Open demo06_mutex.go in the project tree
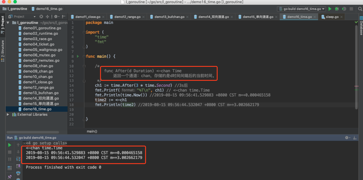 coord(39,55)
